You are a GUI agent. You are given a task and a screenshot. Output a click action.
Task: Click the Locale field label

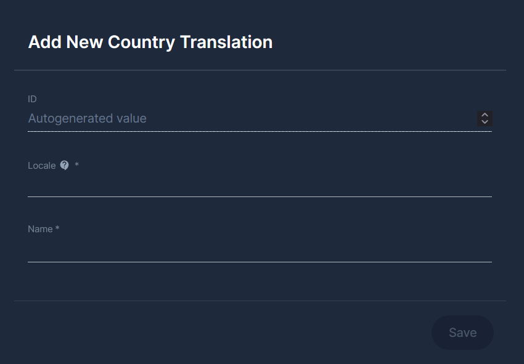tap(42, 165)
